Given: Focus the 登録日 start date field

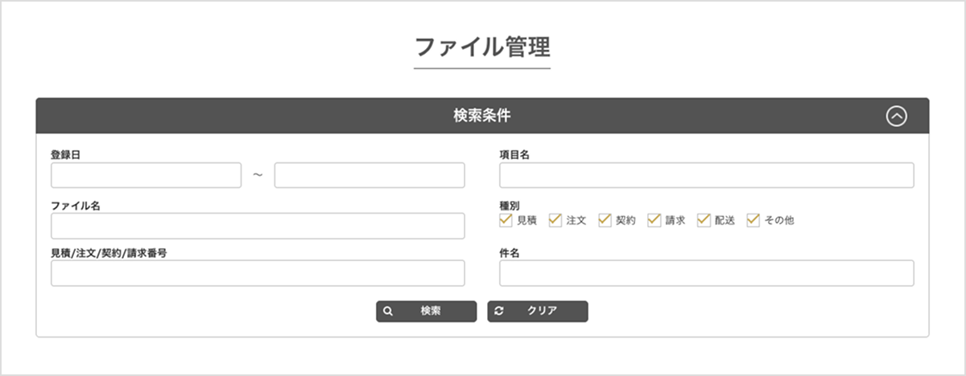Looking at the screenshot, I should 146,175.
